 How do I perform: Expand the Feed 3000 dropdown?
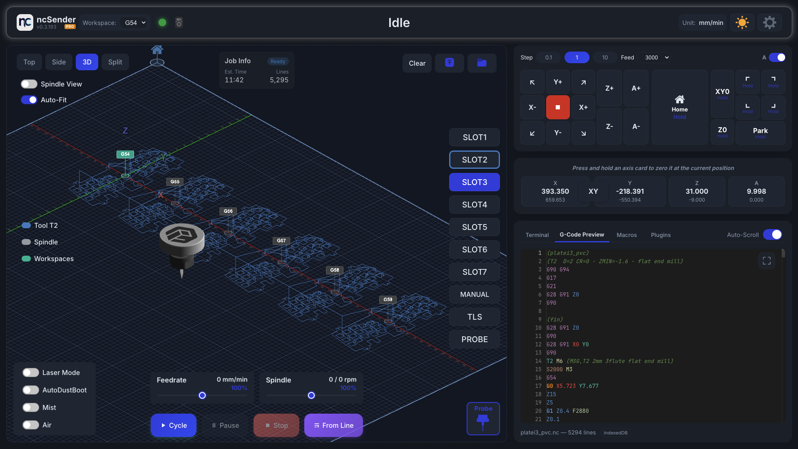pos(656,57)
